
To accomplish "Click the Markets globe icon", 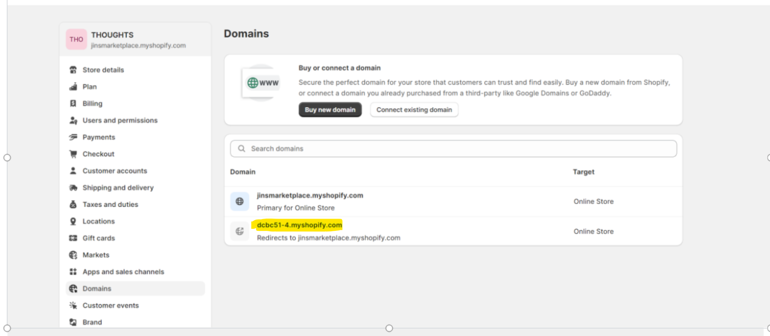I will 73,255.
